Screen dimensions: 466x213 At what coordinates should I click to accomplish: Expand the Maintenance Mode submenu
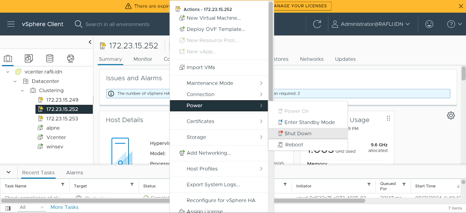(x=219, y=83)
